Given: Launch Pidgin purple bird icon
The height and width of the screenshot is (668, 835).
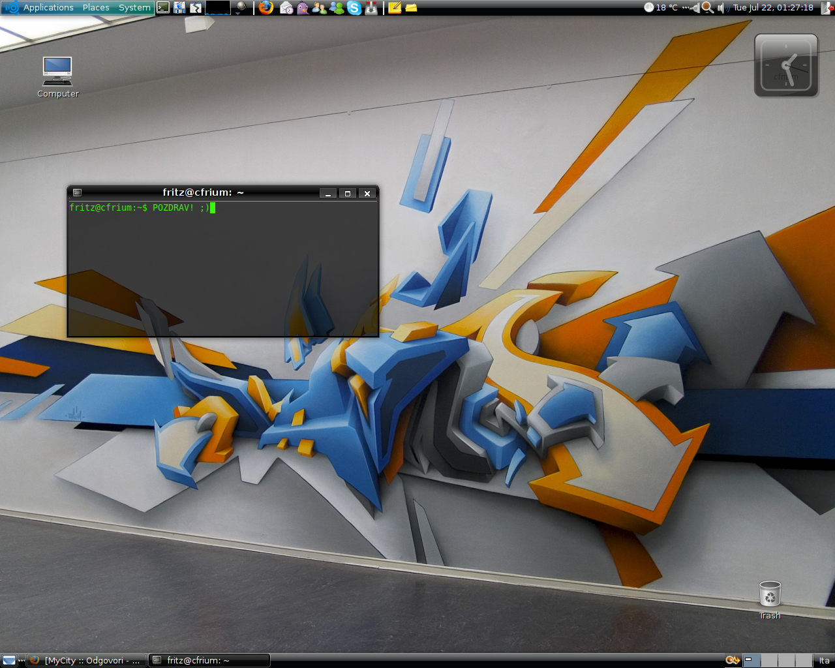Looking at the screenshot, I should click(303, 8).
